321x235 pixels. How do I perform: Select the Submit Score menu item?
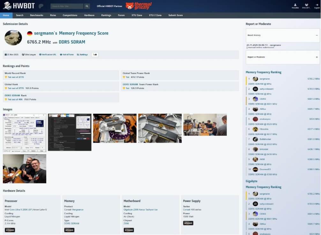click(x=175, y=15)
